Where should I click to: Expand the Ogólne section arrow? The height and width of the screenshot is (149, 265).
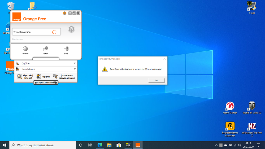75,64
